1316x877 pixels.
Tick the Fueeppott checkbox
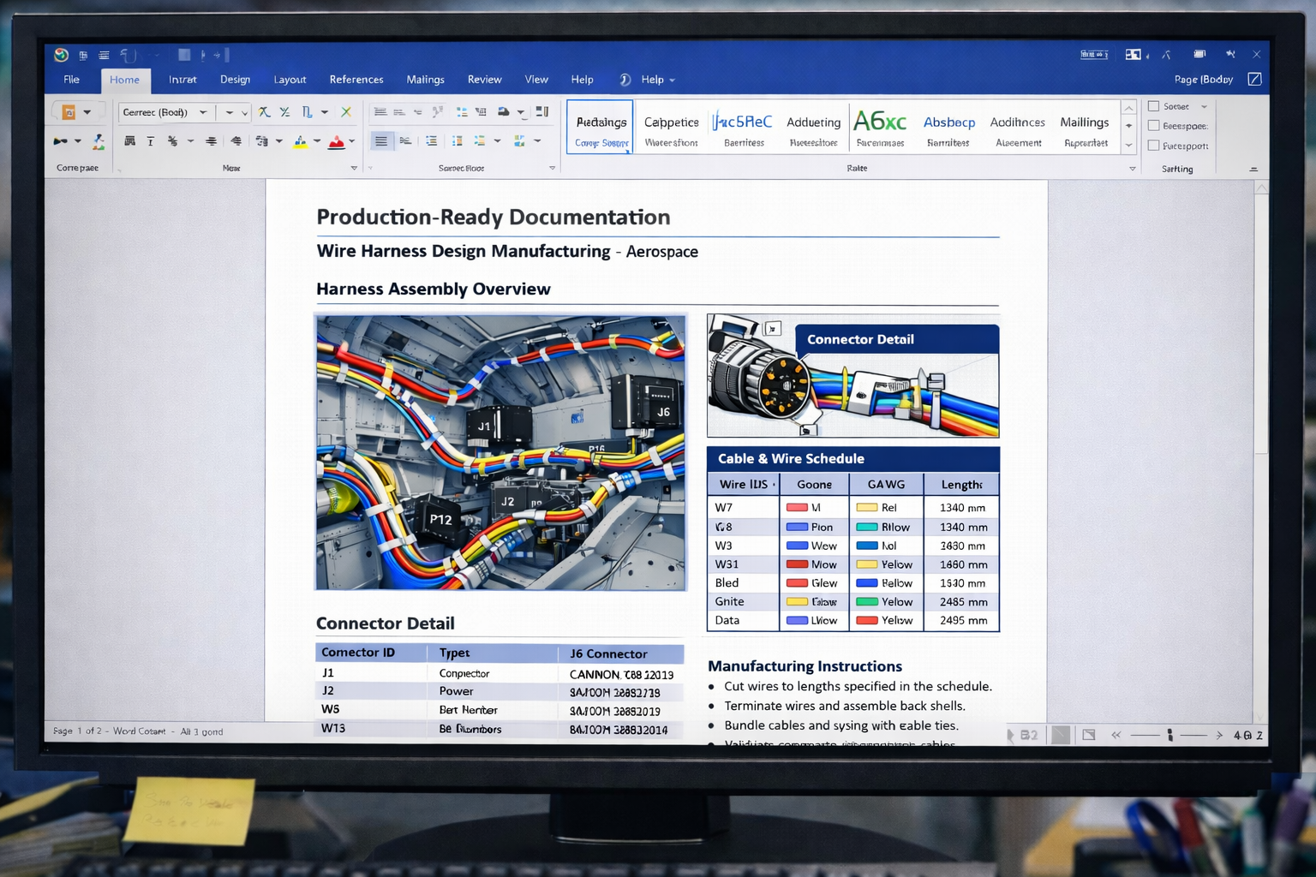point(1153,146)
